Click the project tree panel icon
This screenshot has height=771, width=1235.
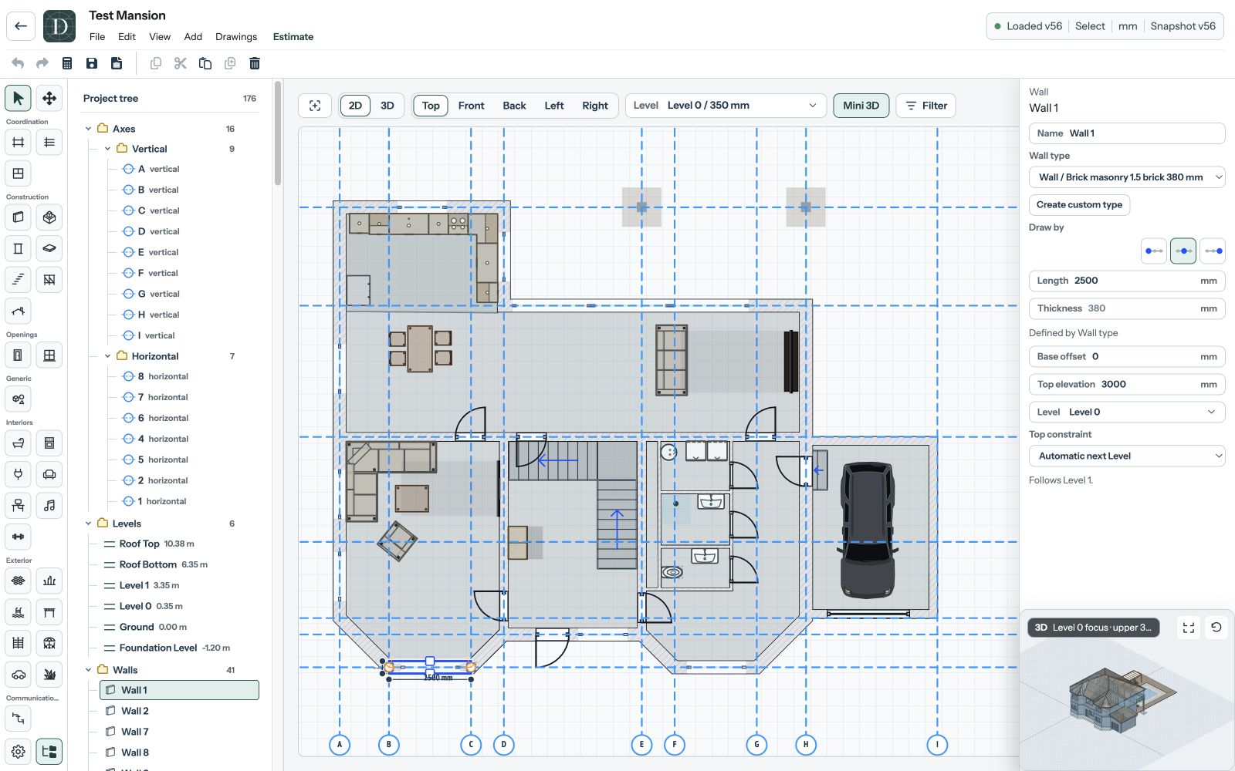[49, 751]
